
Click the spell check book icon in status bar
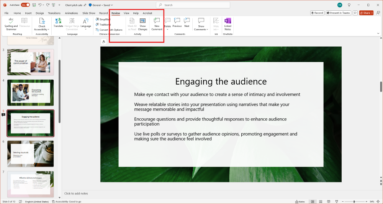point(21,202)
